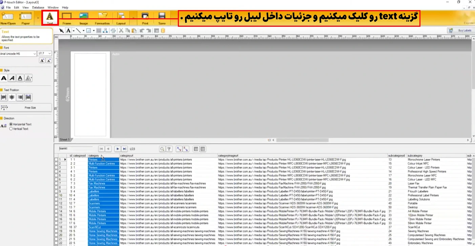This screenshot has height=246, width=475.
Task: Pick the line drawing tool
Action: 78,30
